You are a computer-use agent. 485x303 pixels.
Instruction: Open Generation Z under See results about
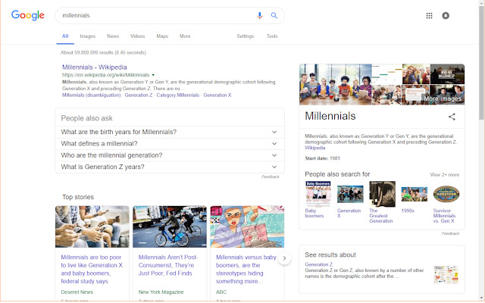click(318, 264)
